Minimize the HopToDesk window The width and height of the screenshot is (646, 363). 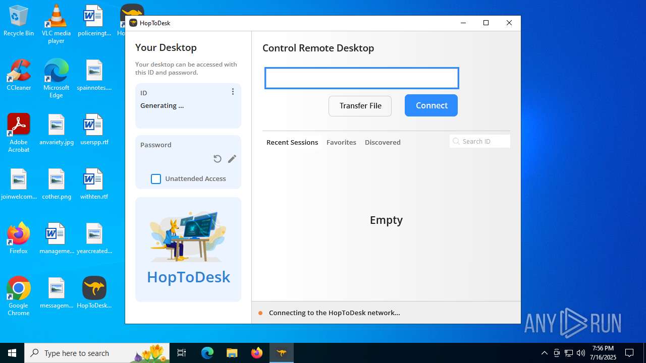(x=463, y=23)
